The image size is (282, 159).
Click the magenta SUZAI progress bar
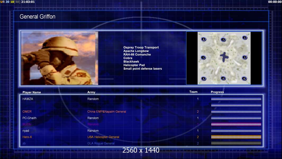pyautogui.click(x=236, y=124)
